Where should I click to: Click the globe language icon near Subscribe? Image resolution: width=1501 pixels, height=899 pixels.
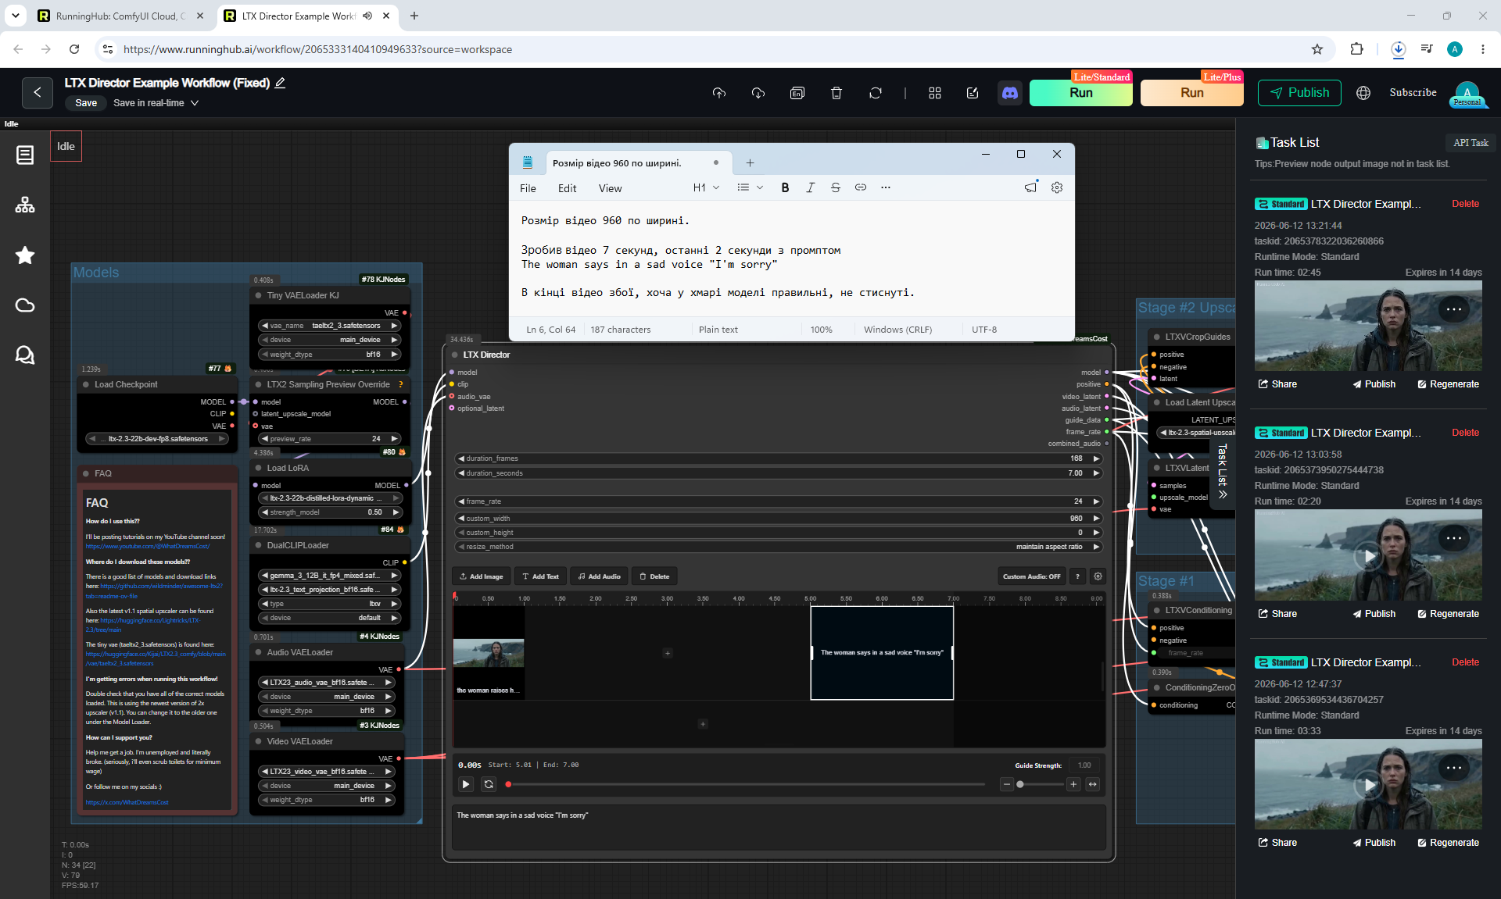(x=1363, y=93)
